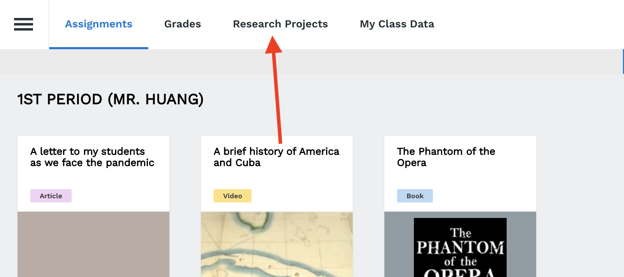Open the Grades tab
The width and height of the screenshot is (624, 277).
[182, 24]
